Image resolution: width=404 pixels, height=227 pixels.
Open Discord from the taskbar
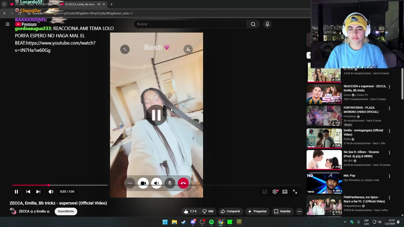(x=193, y=222)
